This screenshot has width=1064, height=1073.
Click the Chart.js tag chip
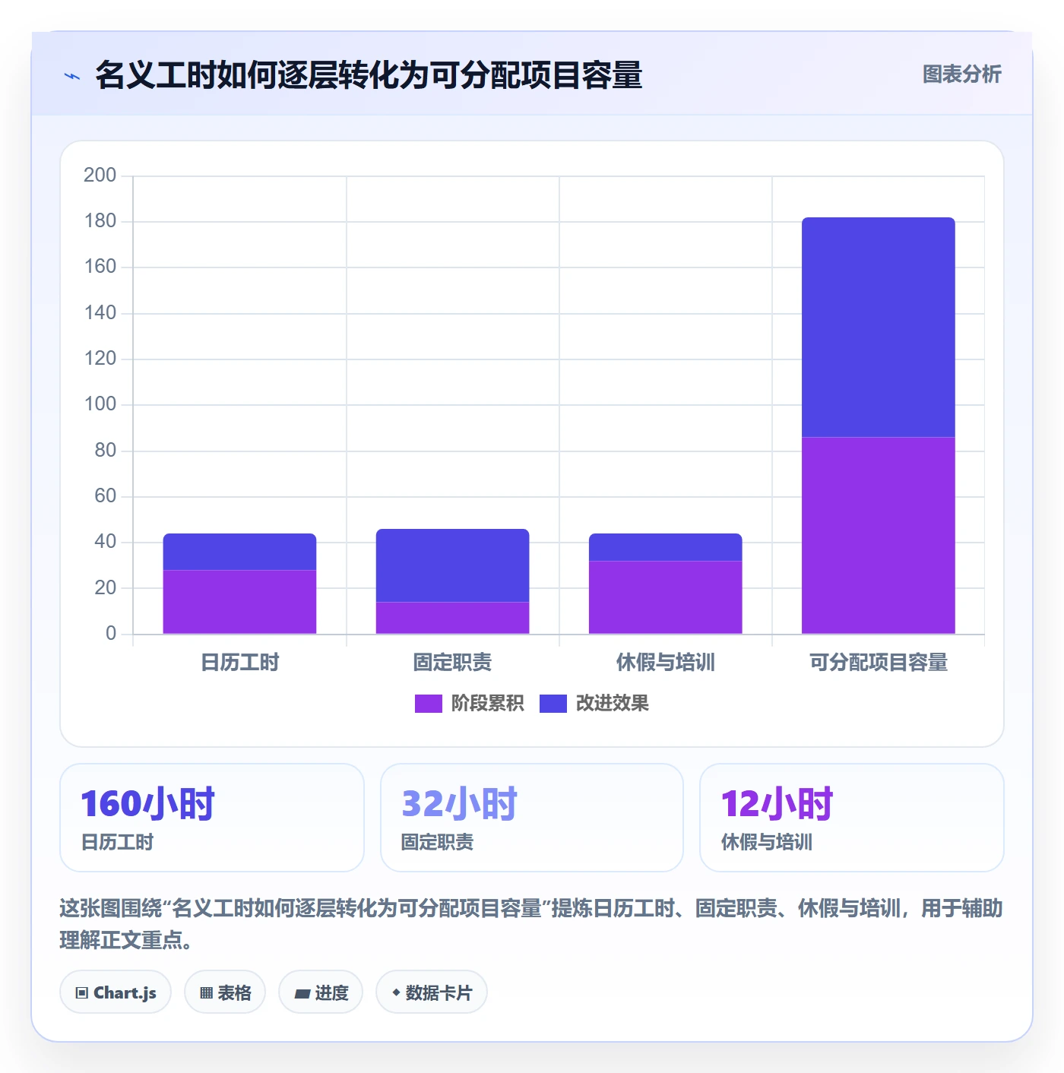click(x=116, y=992)
